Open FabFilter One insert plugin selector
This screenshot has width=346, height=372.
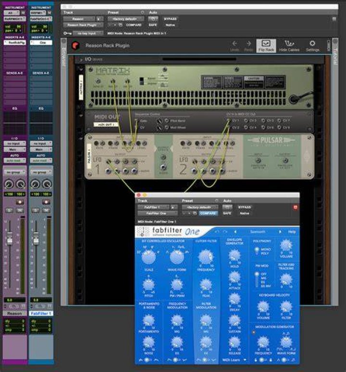pos(158,213)
